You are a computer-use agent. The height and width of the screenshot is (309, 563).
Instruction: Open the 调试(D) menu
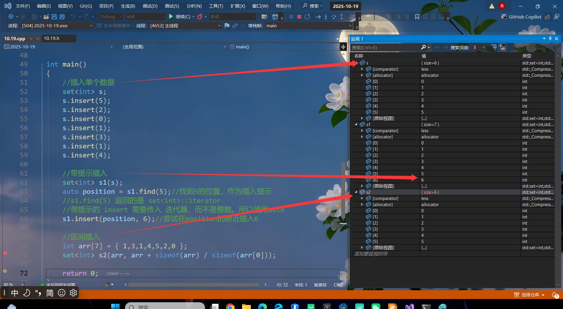tap(150, 6)
